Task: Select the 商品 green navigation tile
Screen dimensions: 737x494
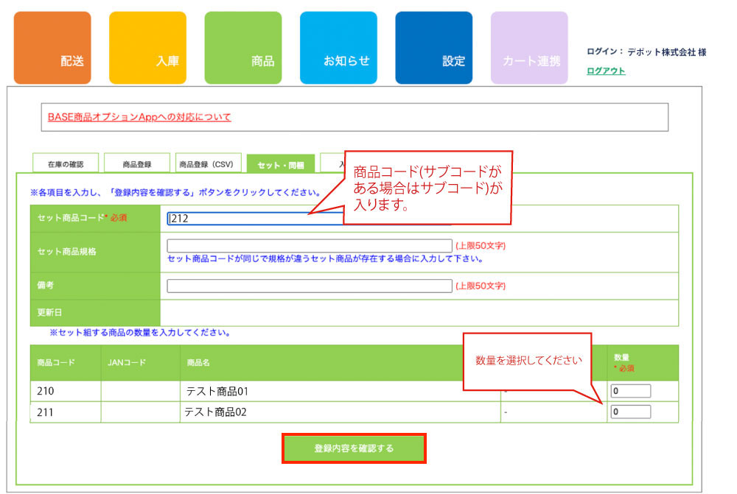Action: (242, 48)
